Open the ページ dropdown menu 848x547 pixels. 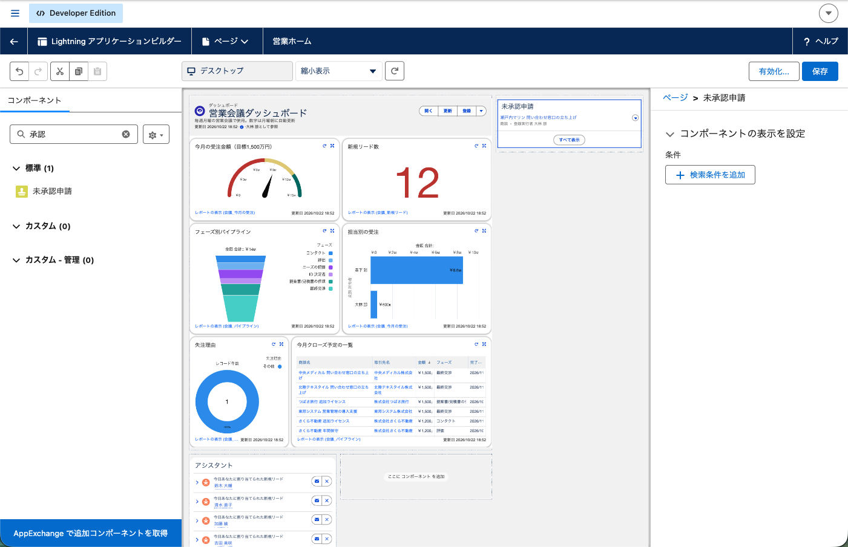(x=227, y=41)
